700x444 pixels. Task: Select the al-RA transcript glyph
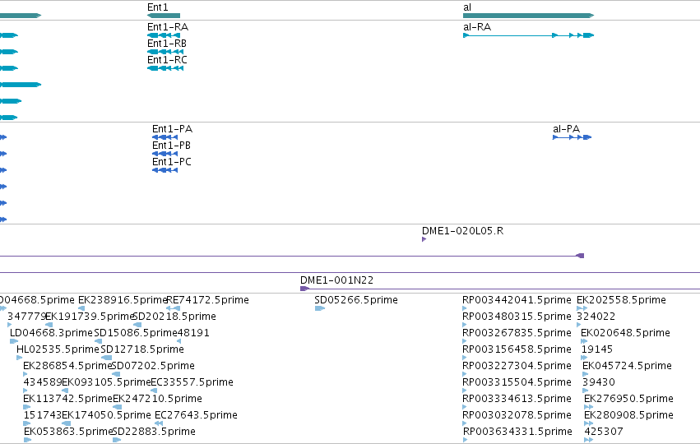coord(529,35)
